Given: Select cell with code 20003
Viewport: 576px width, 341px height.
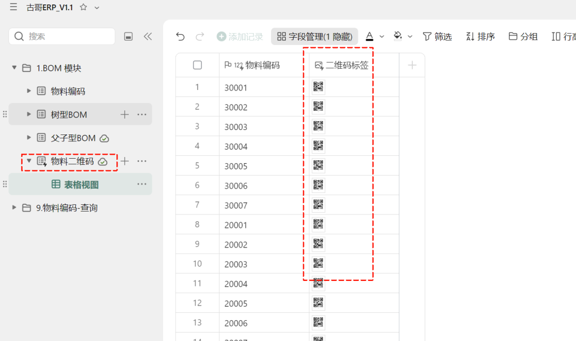Looking at the screenshot, I should tap(264, 264).
